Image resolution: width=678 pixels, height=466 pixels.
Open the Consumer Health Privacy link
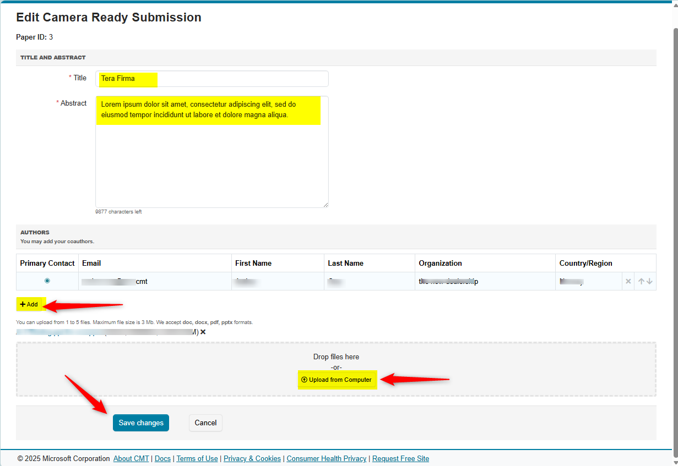327,458
